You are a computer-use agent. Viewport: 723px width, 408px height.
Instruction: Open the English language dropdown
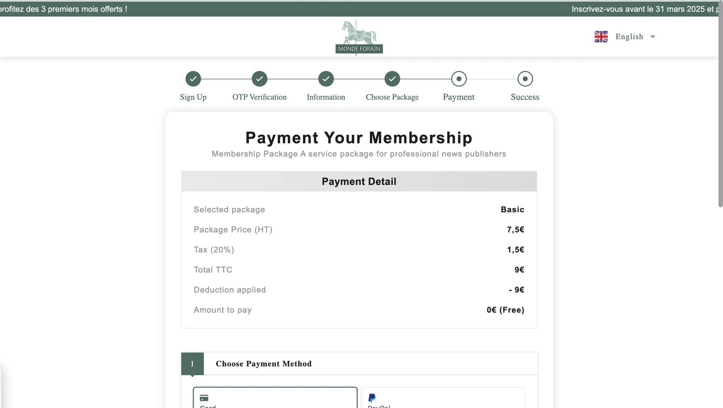tap(629, 37)
